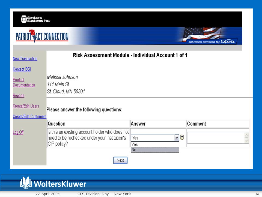Open Create/Edit Users link
The height and width of the screenshot is (197, 262).
click(x=26, y=106)
